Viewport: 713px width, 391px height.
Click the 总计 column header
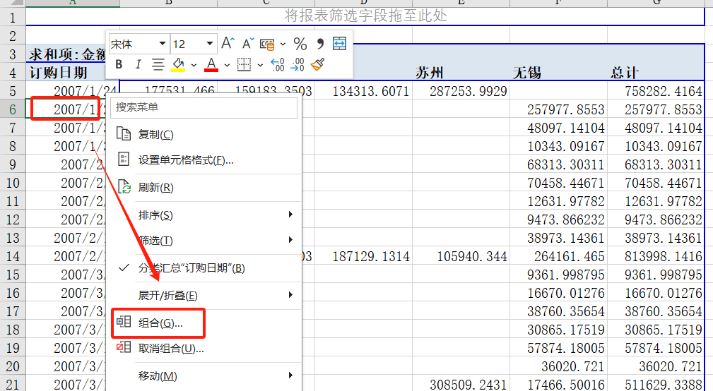point(656,73)
